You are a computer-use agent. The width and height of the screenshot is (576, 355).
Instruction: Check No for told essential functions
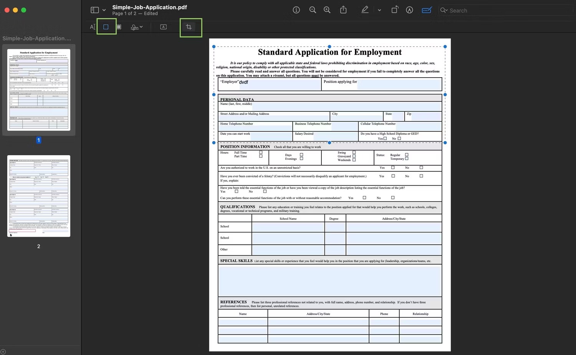265,191
